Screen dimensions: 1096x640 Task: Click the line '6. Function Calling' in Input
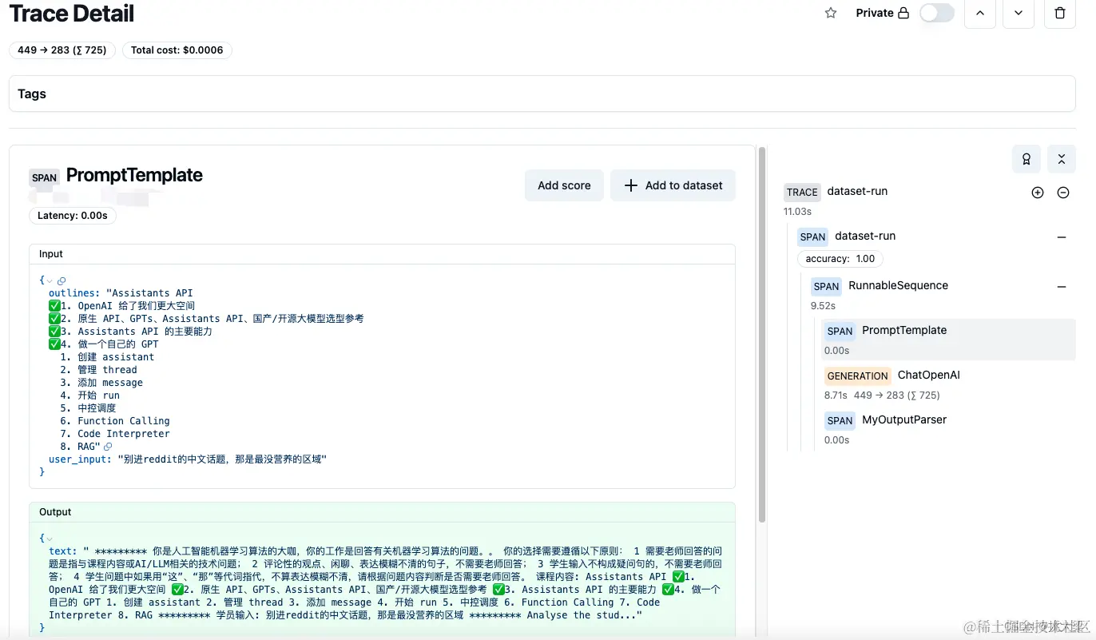coord(115,421)
